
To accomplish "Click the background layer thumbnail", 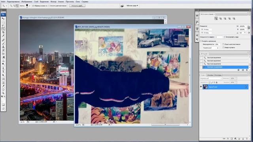I will (205, 87).
